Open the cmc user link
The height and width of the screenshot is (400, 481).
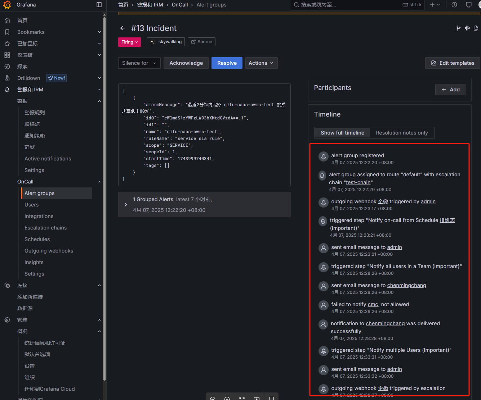(373, 304)
